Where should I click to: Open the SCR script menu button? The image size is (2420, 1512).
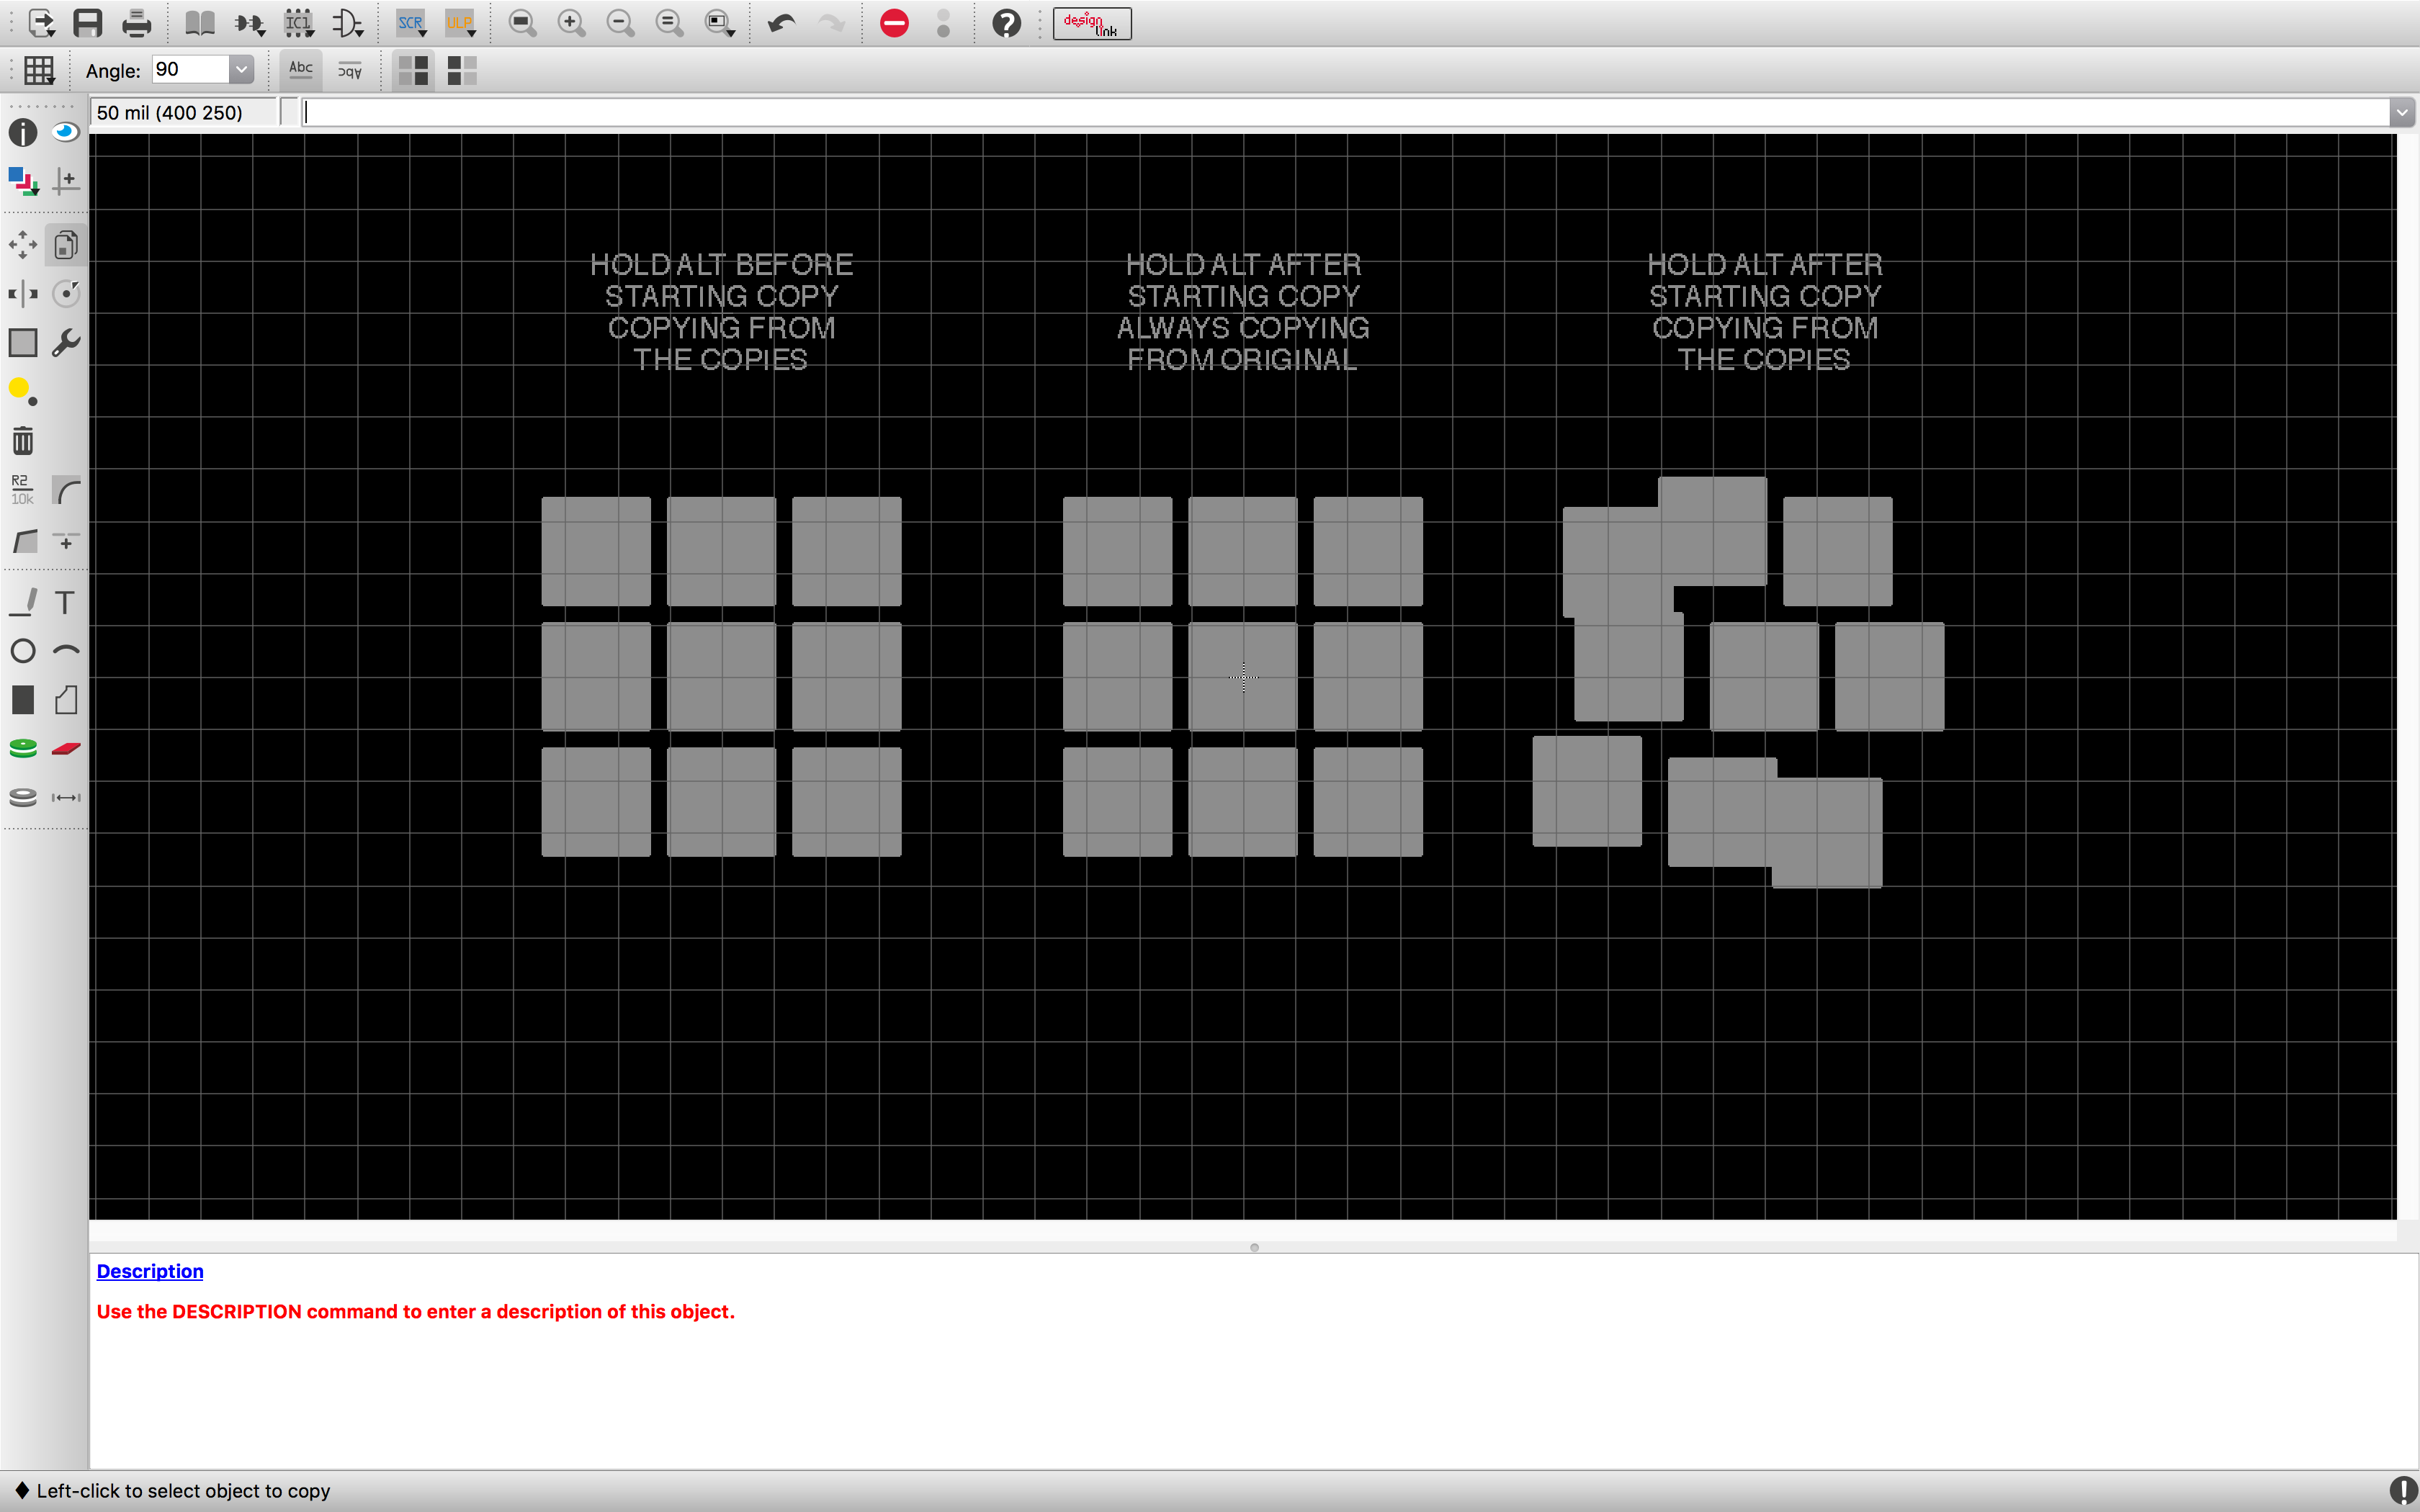pyautogui.click(x=411, y=23)
